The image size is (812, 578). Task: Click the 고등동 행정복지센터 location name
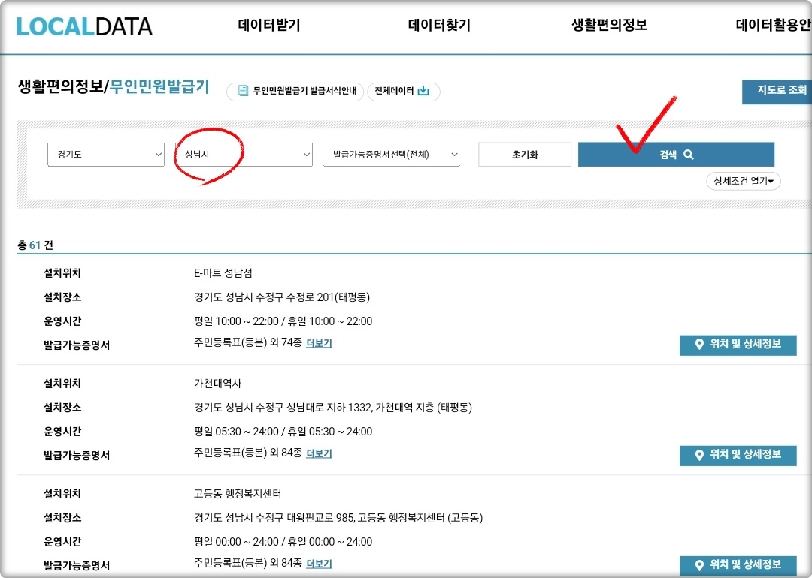[238, 494]
